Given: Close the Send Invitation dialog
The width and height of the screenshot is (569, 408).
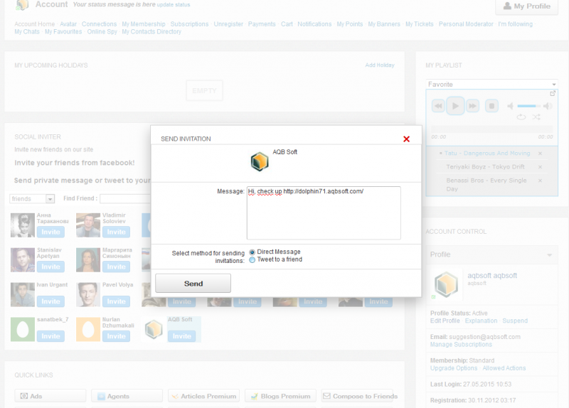Looking at the screenshot, I should [406, 139].
